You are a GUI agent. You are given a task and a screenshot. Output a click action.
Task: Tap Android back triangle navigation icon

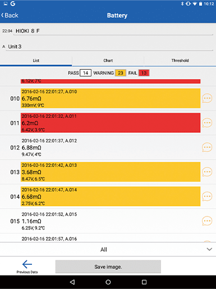72,282
